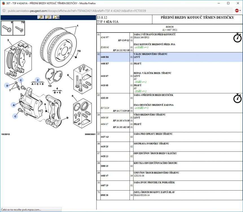Click part number 4400 R6
Screen dimensions: 243x212
tap(105, 57)
